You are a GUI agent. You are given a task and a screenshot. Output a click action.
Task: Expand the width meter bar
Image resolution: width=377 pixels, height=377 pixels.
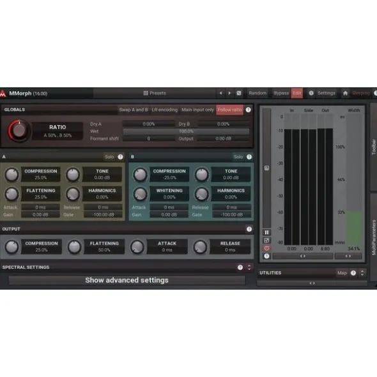coord(348,256)
